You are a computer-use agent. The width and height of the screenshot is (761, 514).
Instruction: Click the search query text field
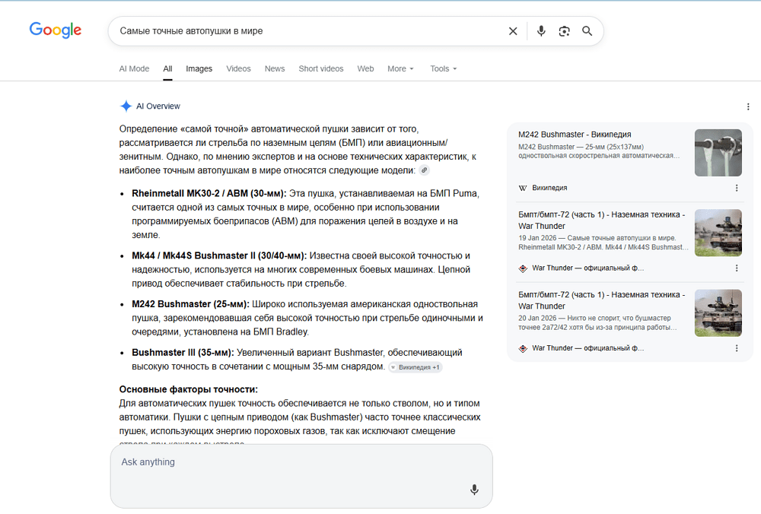tap(310, 31)
